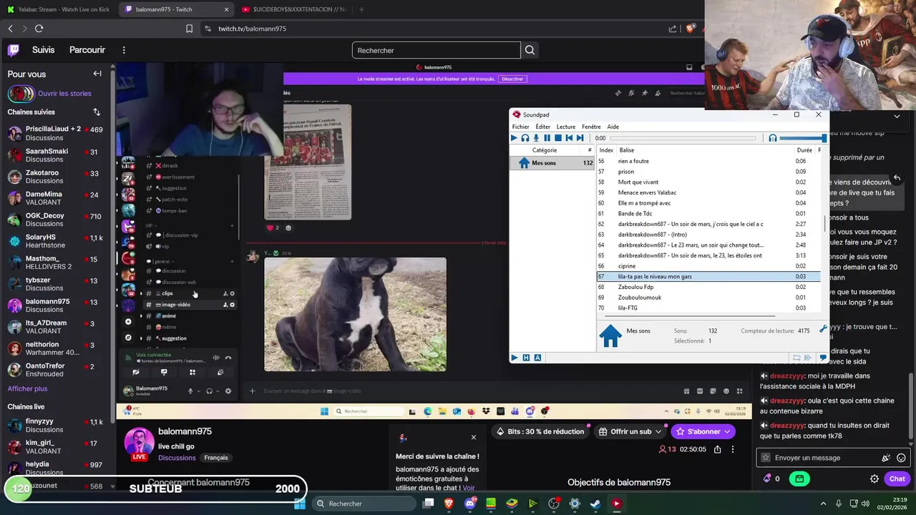This screenshot has height=515, width=916.
Task: Click the Discord user settings gear icon
Action: coord(228,391)
